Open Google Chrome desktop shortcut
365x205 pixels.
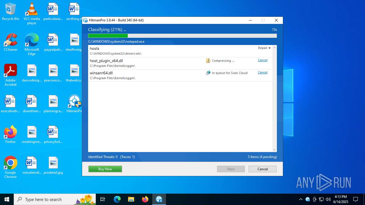[11, 167]
